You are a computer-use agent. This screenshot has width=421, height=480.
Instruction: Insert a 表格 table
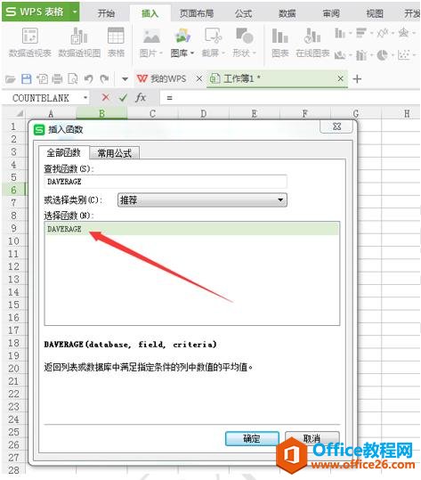coord(116,43)
